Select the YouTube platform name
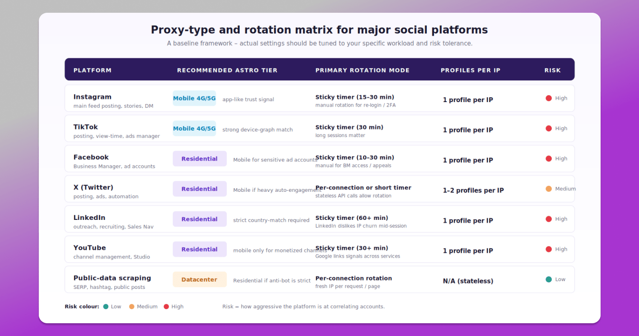 [89, 248]
